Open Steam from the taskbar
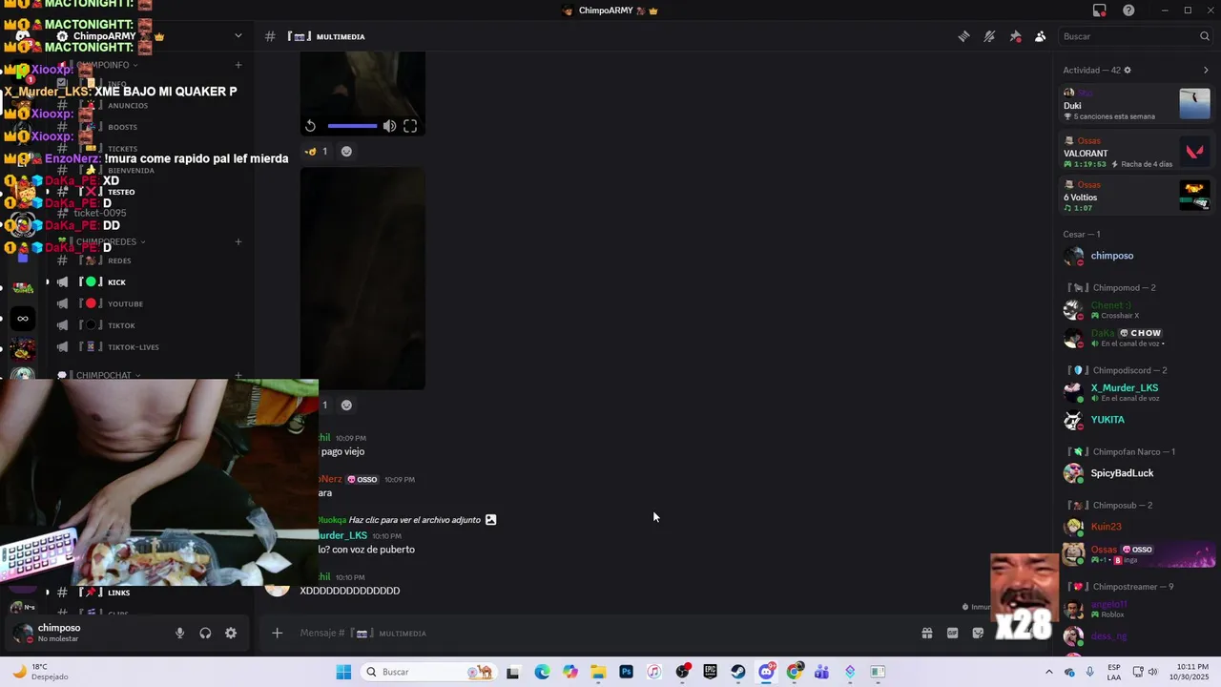Image resolution: width=1221 pixels, height=687 pixels. 738,672
